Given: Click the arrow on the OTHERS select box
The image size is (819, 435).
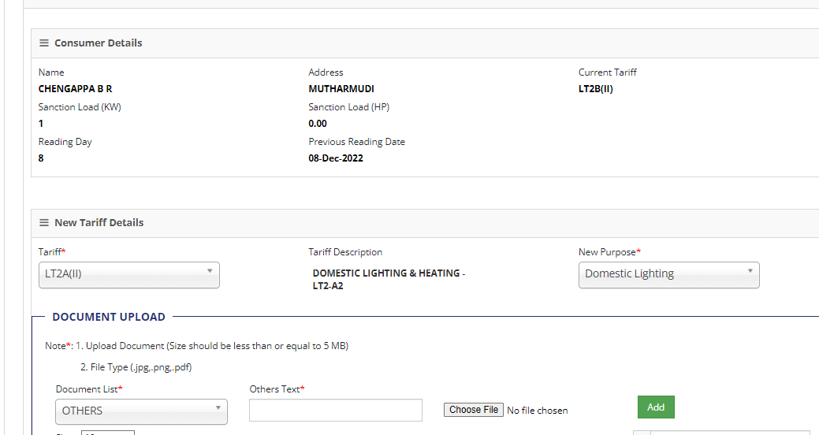Looking at the screenshot, I should (218, 408).
